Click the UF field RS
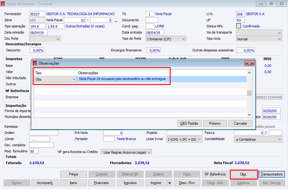This screenshot has height=189, width=288. (240, 20)
